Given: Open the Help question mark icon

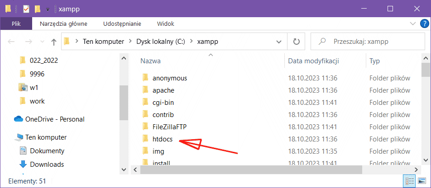Looking at the screenshot, I should [x=424, y=23].
